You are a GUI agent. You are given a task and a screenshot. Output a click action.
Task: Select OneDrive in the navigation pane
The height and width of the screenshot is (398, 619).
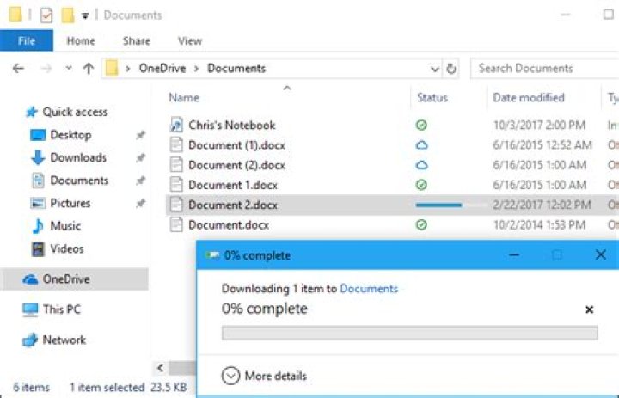[x=75, y=279]
